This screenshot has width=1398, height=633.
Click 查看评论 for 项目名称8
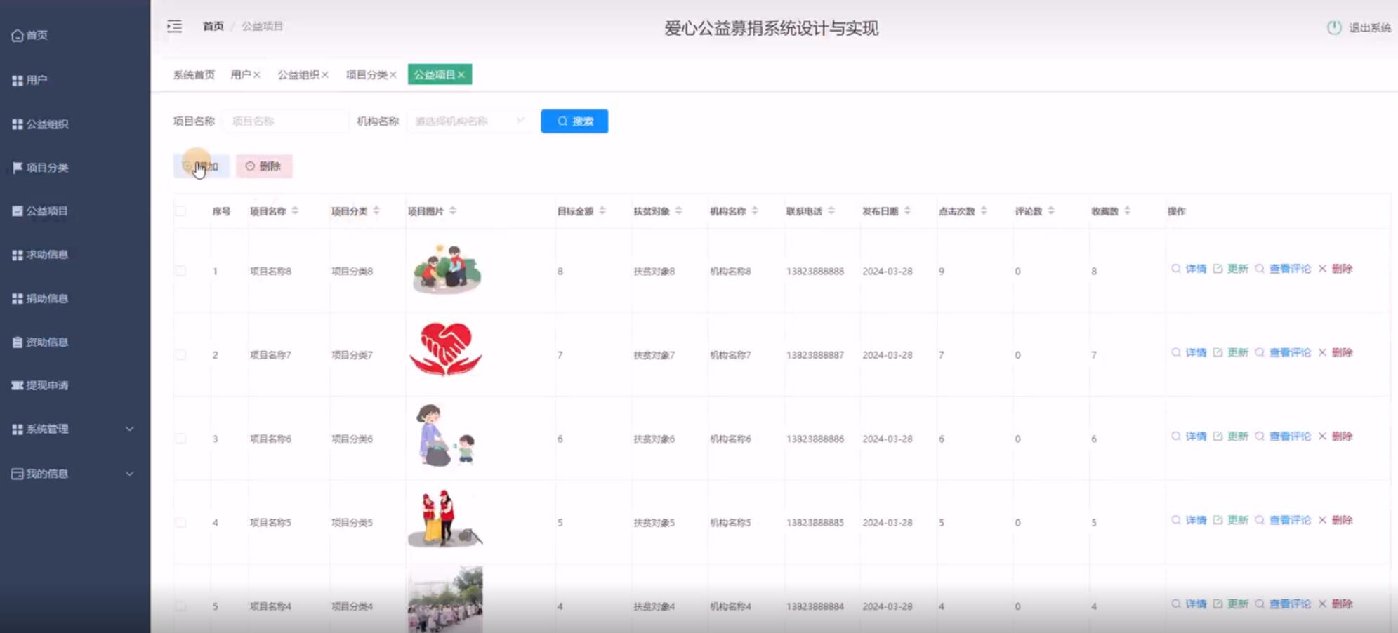pyautogui.click(x=1283, y=269)
